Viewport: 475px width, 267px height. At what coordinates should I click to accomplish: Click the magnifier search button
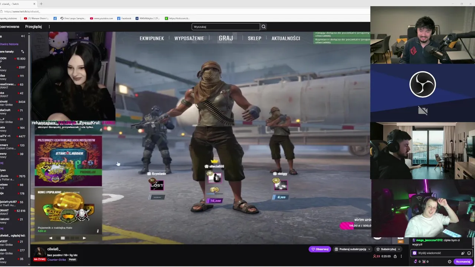point(263,27)
